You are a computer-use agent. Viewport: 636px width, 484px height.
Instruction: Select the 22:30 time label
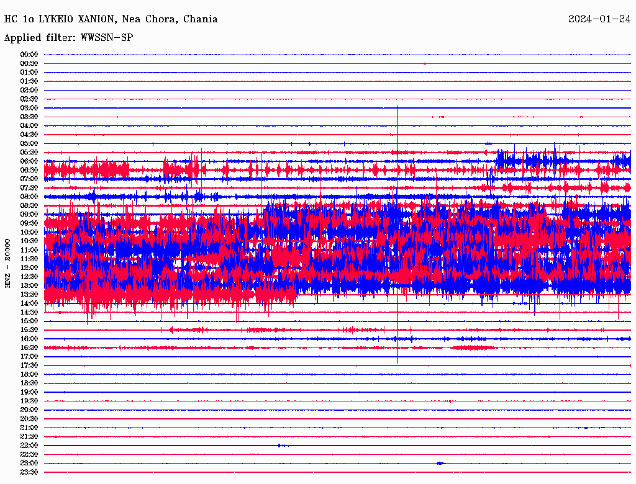pyautogui.click(x=29, y=454)
